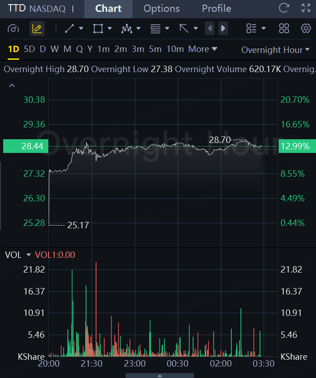Viewport: 316px width, 378px height.
Task: Select the 1m interval
Action: (103, 49)
